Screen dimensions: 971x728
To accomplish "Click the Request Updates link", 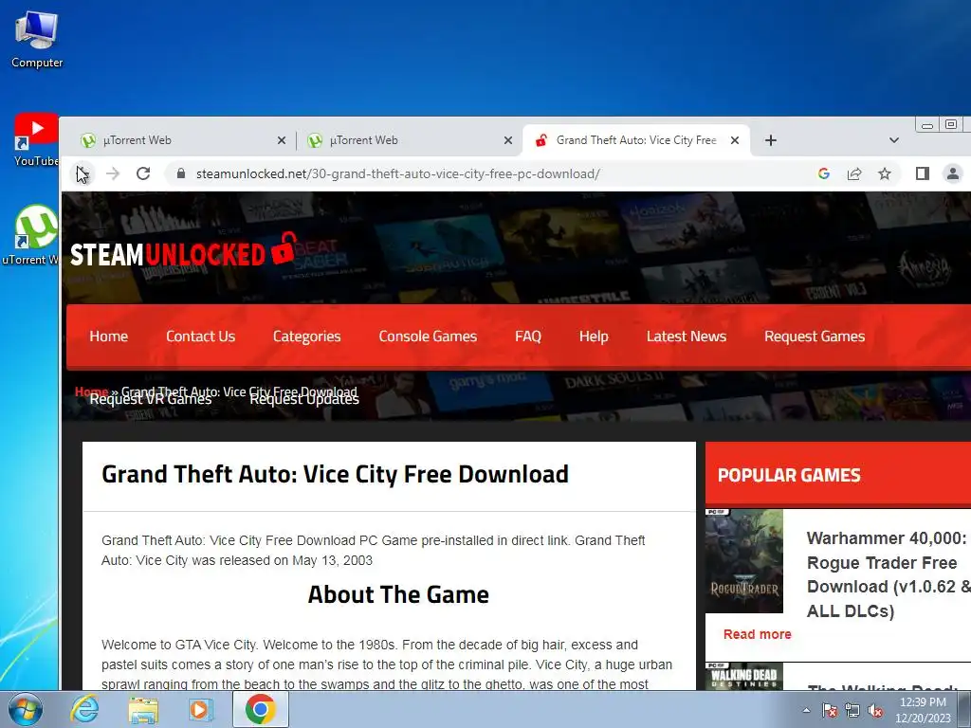I will [304, 399].
